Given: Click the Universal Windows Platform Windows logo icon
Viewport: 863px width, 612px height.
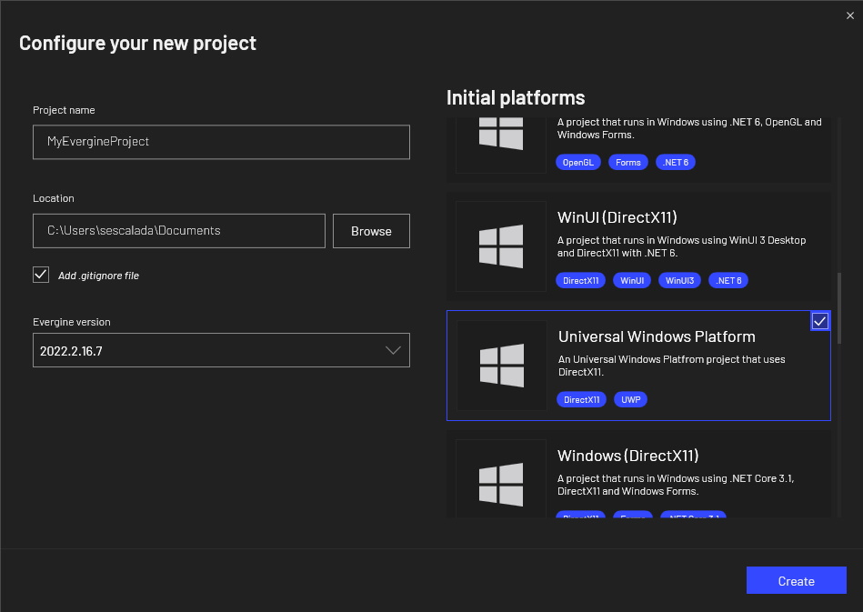Looking at the screenshot, I should click(501, 365).
